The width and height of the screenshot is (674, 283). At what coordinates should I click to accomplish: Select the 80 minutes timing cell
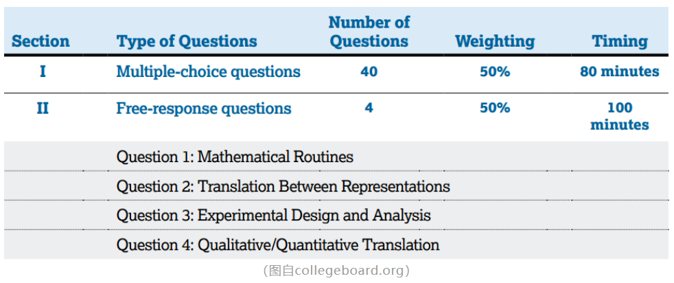619,71
